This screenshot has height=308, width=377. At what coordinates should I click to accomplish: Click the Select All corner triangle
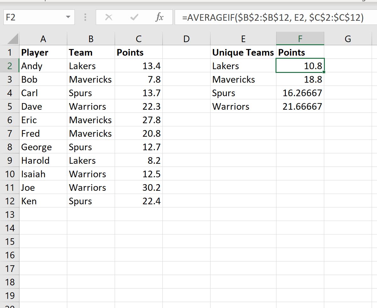[13, 39]
